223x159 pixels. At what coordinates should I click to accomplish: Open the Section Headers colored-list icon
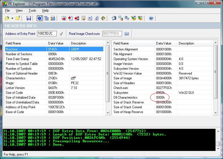tap(53, 18)
